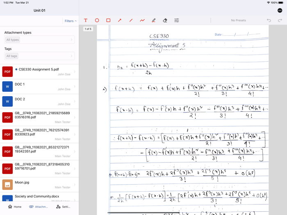The image size is (287, 215).
Task: Open the Attachment types All types dropdown
Action: (39, 40)
